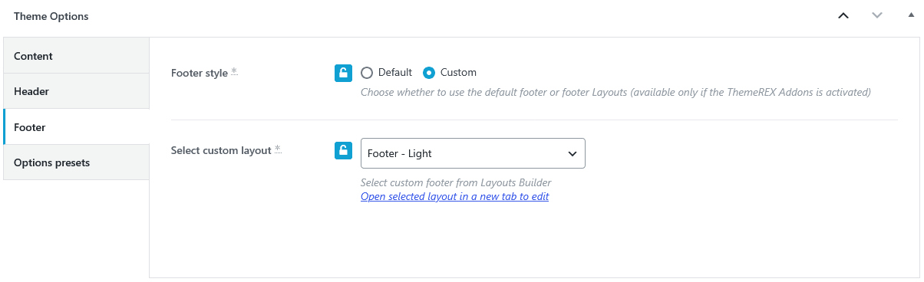Screen dimensions: 924x282
Task: Click the lock icon beside Footer style
Action: (343, 73)
